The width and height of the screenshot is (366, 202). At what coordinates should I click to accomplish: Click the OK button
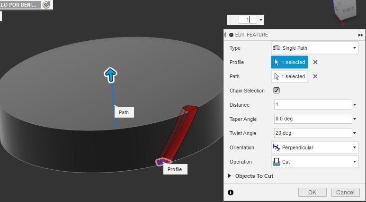click(312, 193)
